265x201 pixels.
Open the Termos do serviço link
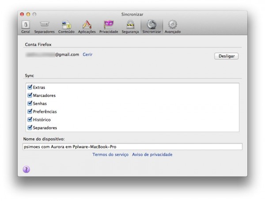click(x=110, y=155)
